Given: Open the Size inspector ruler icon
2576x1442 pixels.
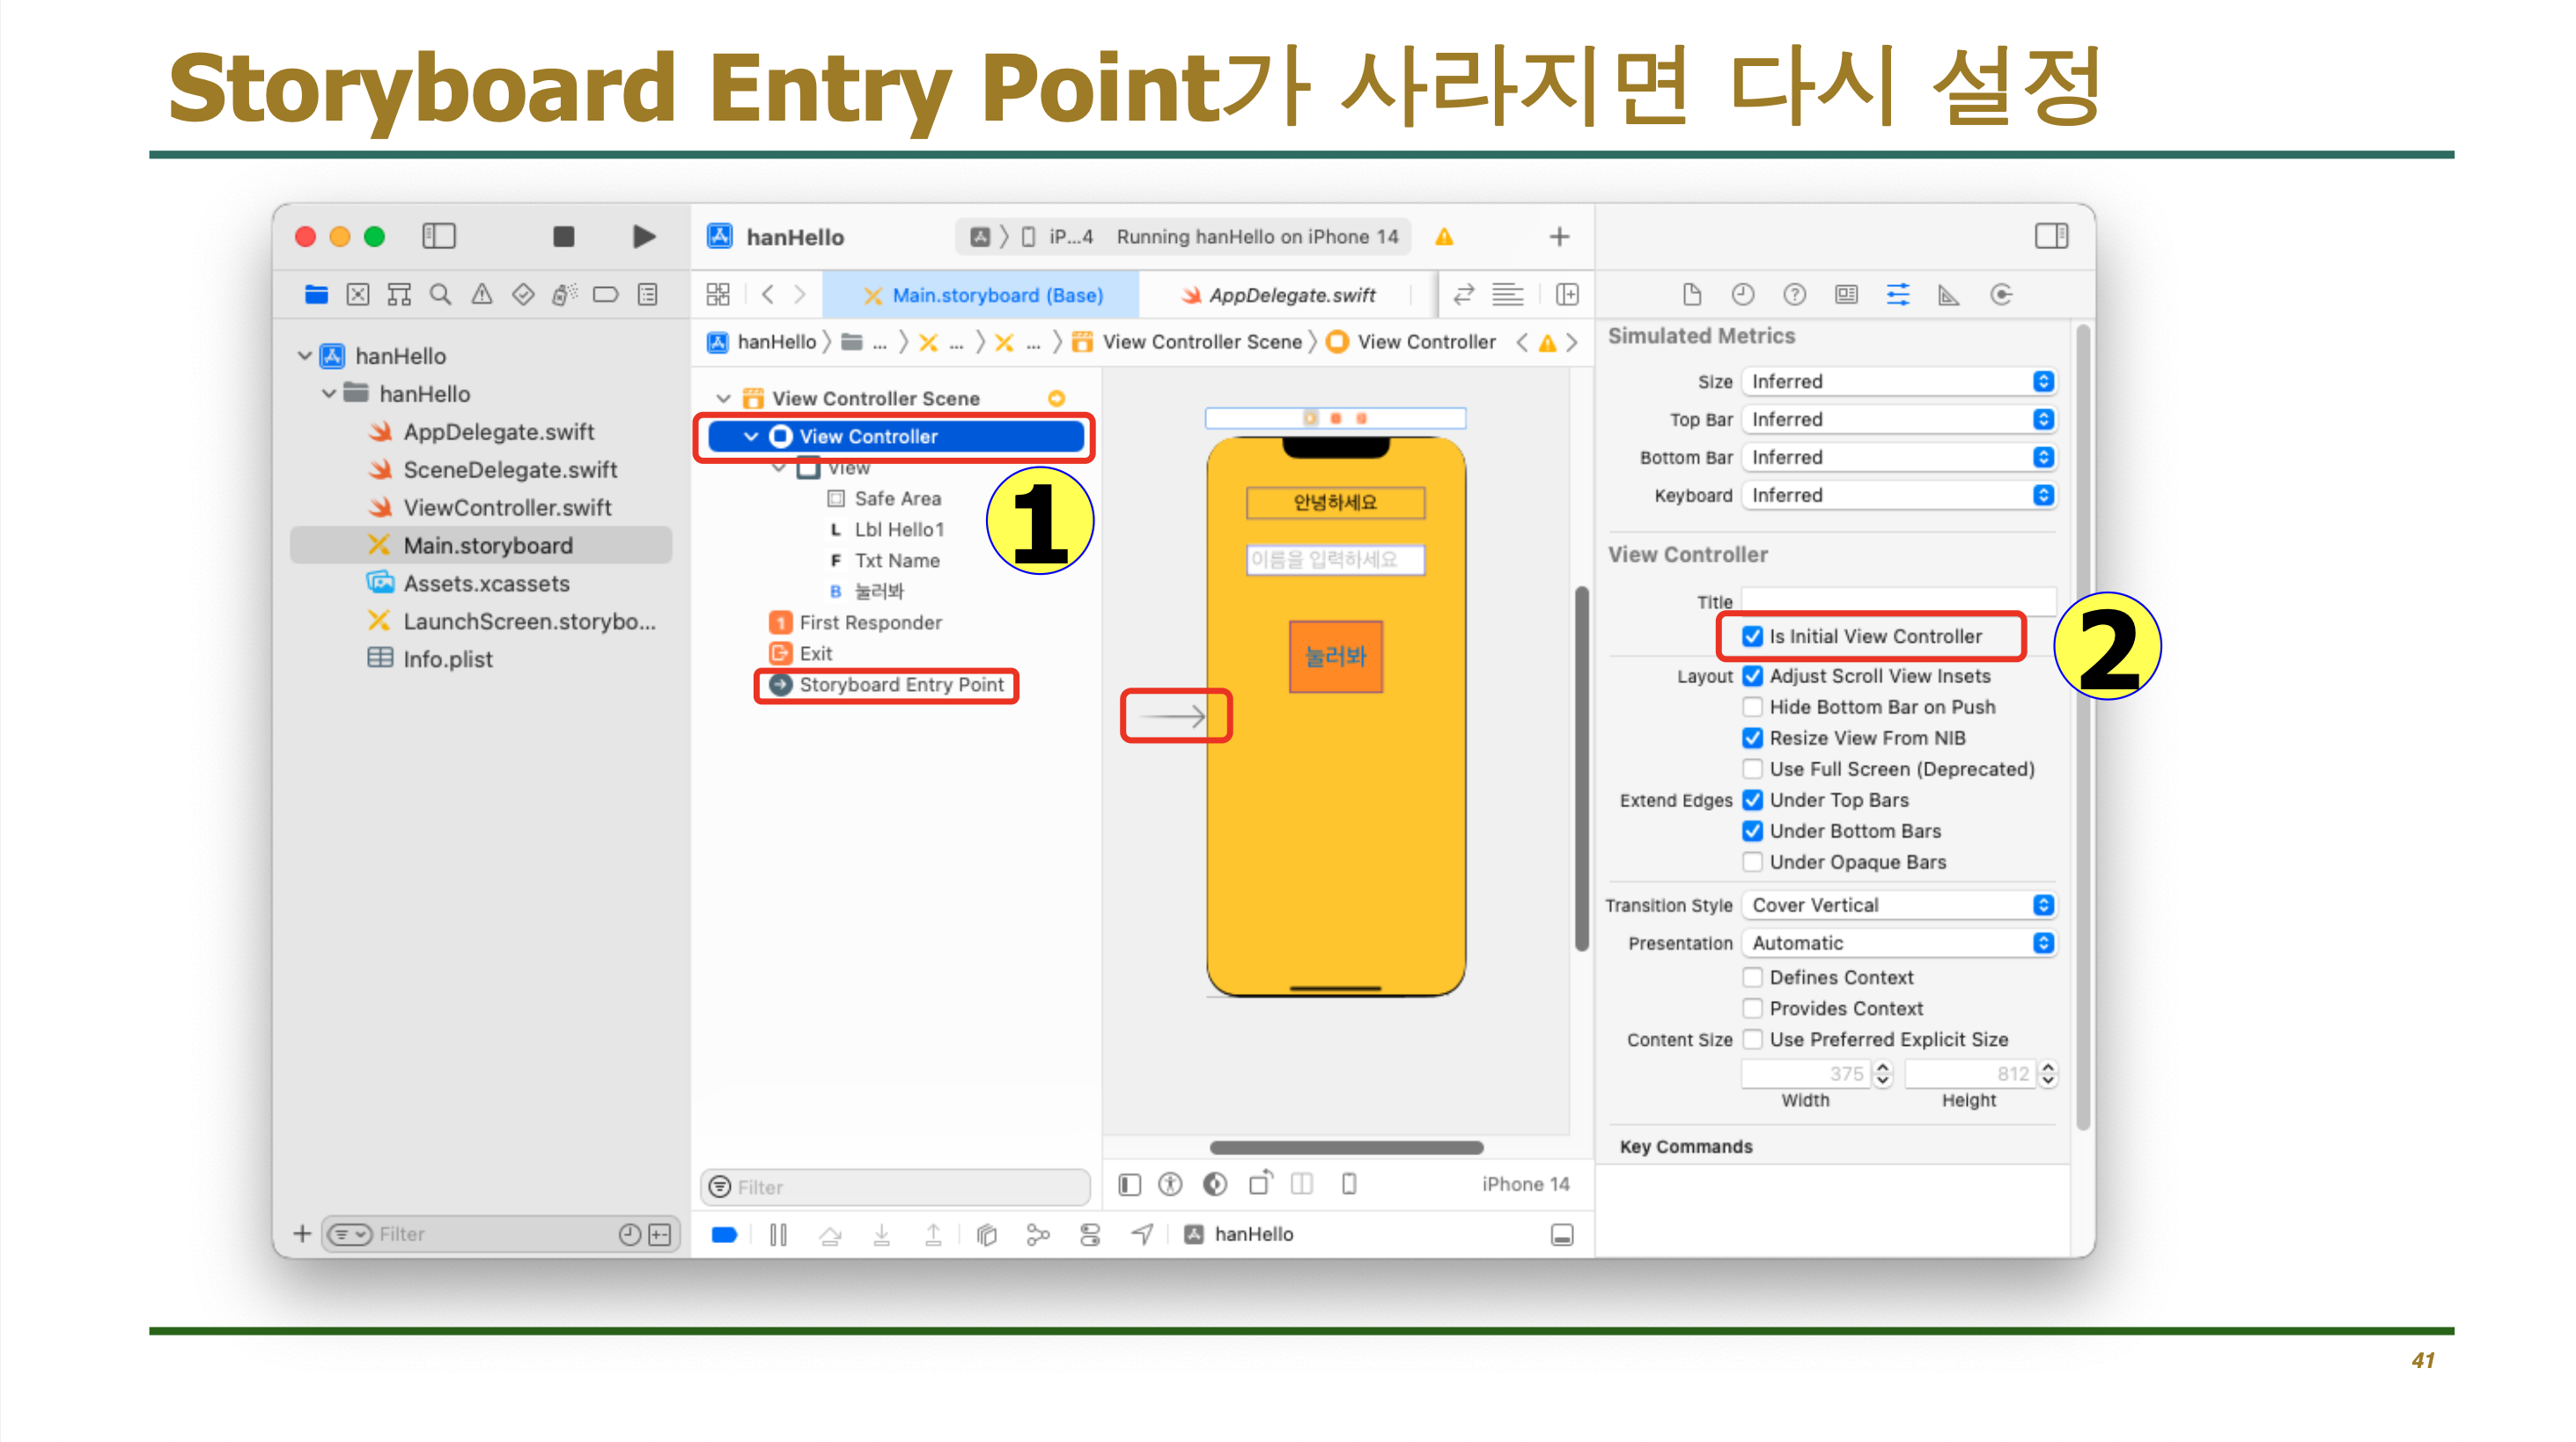Looking at the screenshot, I should tap(1948, 294).
